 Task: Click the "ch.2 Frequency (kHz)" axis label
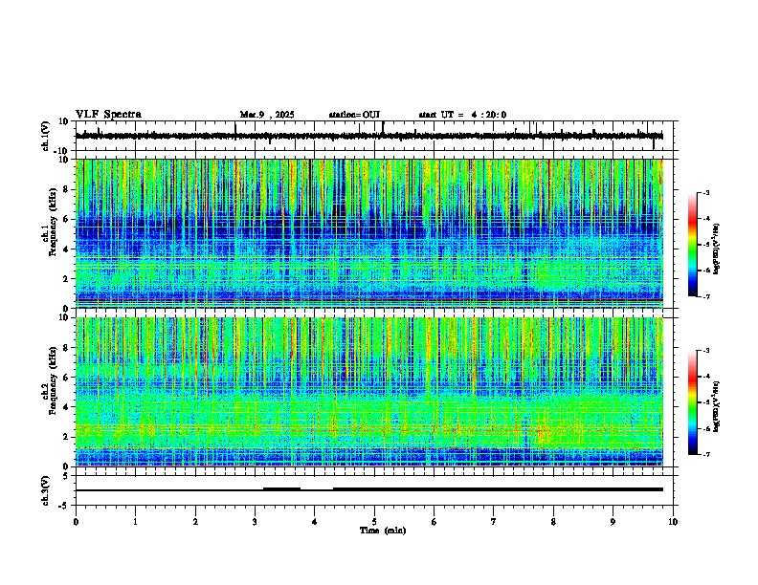[49, 380]
